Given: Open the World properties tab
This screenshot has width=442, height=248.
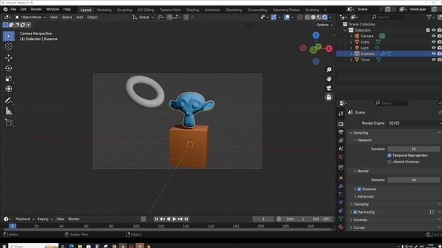Looking at the screenshot, I should coord(340,156).
